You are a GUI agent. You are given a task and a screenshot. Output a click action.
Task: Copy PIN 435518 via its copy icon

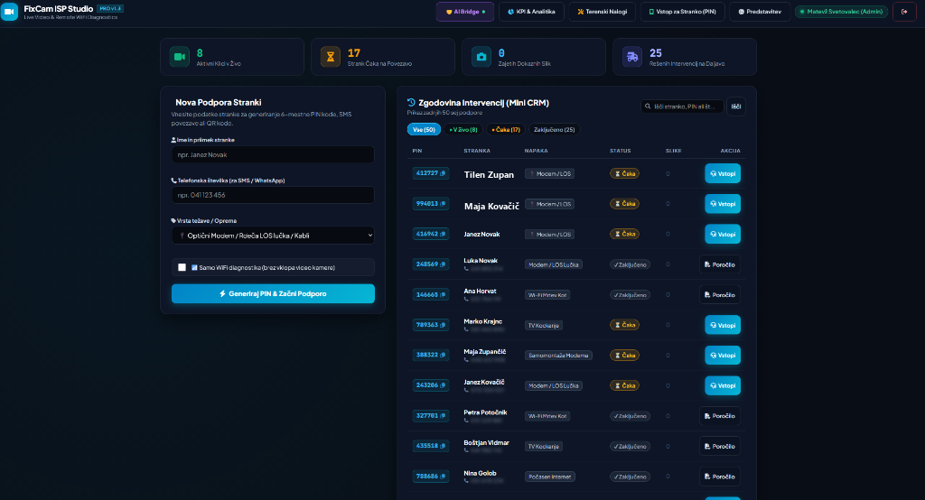tap(443, 447)
